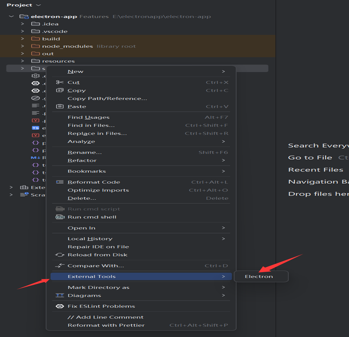Click the Fix ESLint Problems icon
The height and width of the screenshot is (337, 349).
click(x=60, y=306)
